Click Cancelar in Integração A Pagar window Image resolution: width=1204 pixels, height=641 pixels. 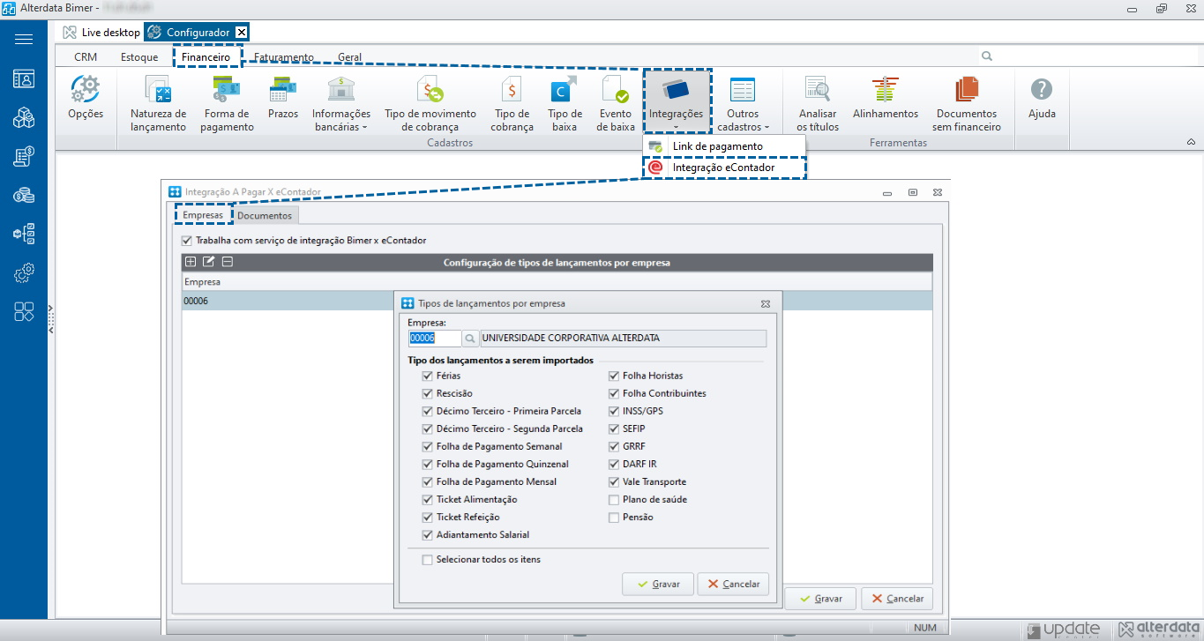coord(896,599)
